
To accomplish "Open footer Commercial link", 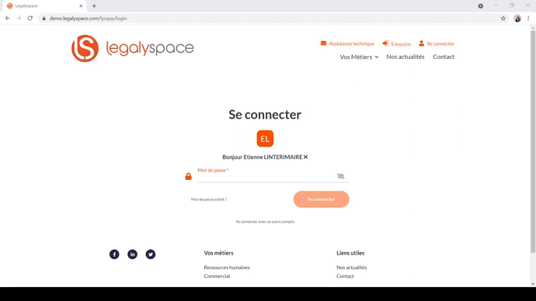I will tap(217, 276).
